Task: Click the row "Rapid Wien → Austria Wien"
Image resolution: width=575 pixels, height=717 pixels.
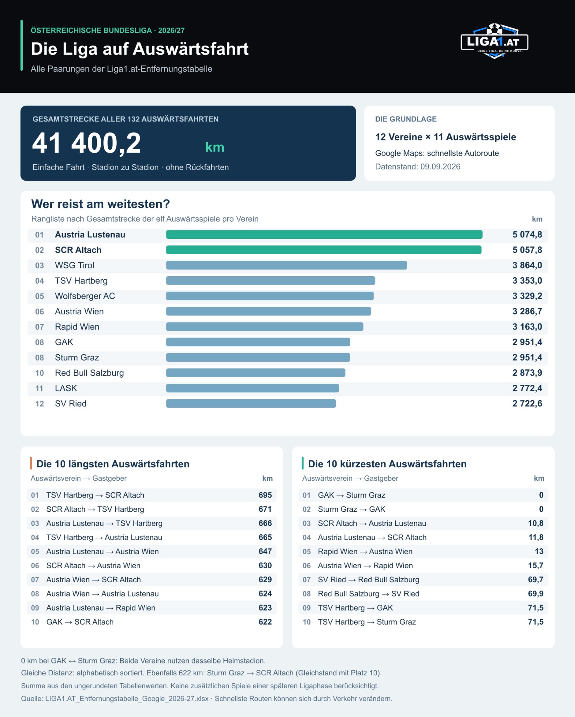Action: coord(423,551)
